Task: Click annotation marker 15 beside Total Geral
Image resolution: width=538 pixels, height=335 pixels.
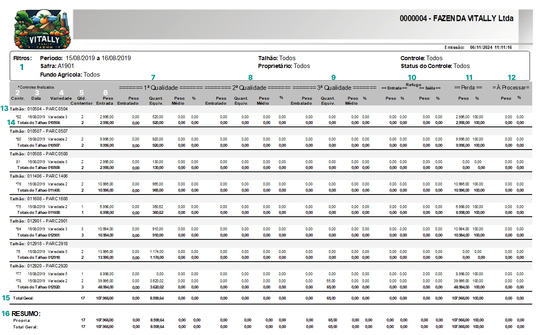Action: 6,298
